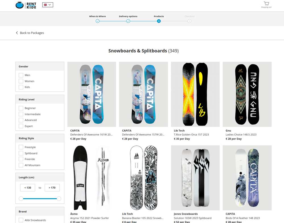Click the Lib Tech Golden Orca board image
Image resolution: width=284 pixels, height=223 pixels.
195,94
